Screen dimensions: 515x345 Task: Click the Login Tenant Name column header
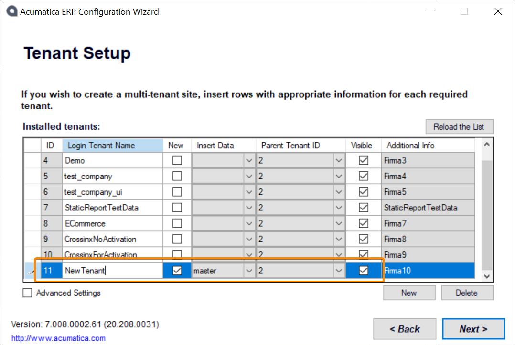tap(112, 146)
